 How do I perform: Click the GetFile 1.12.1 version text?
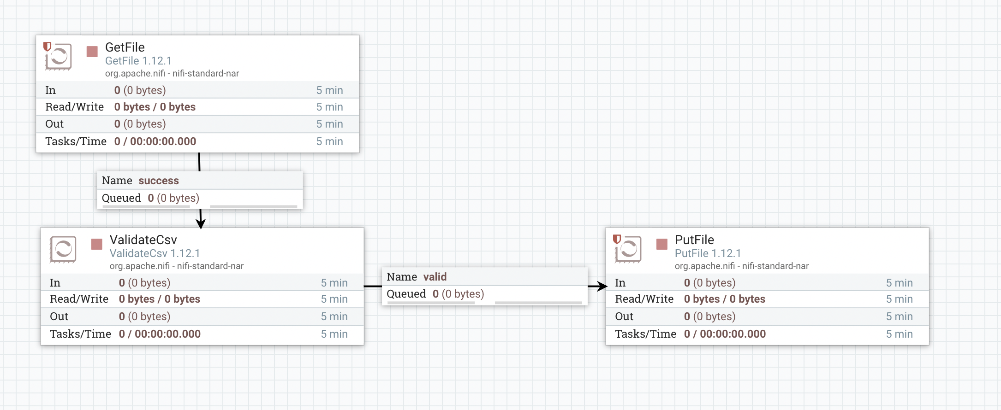point(138,61)
